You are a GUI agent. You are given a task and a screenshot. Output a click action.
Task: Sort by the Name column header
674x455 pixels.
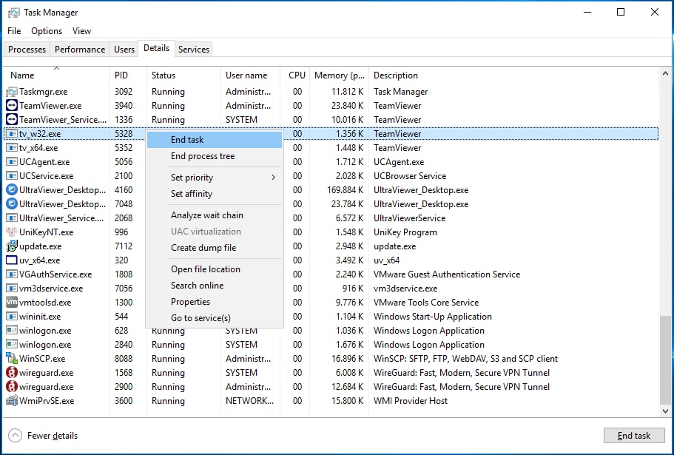click(22, 75)
